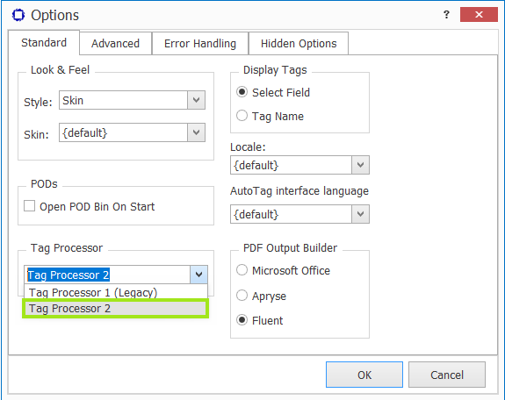The width and height of the screenshot is (505, 400).
Task: Expand the Locale dropdown
Action: pyautogui.click(x=360, y=165)
